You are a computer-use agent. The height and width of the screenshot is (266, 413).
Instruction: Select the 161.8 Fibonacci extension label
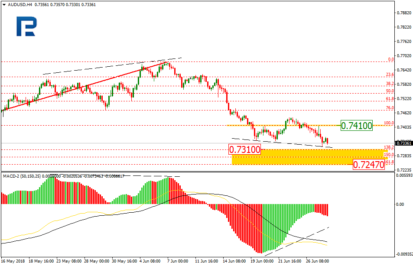[x=389, y=162]
